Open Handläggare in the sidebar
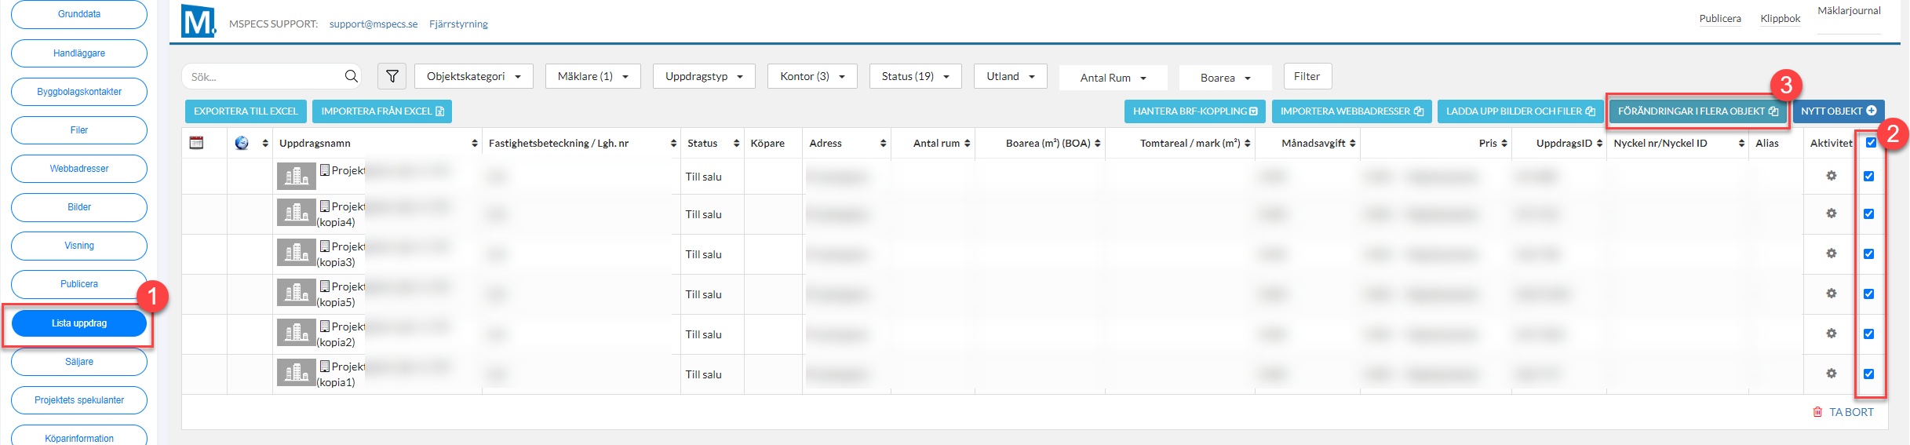 [79, 53]
